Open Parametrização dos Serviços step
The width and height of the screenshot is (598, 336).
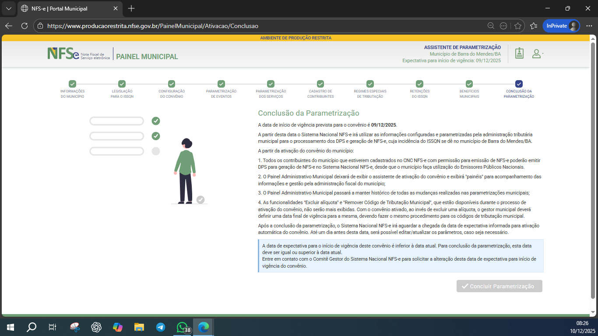[271, 84]
